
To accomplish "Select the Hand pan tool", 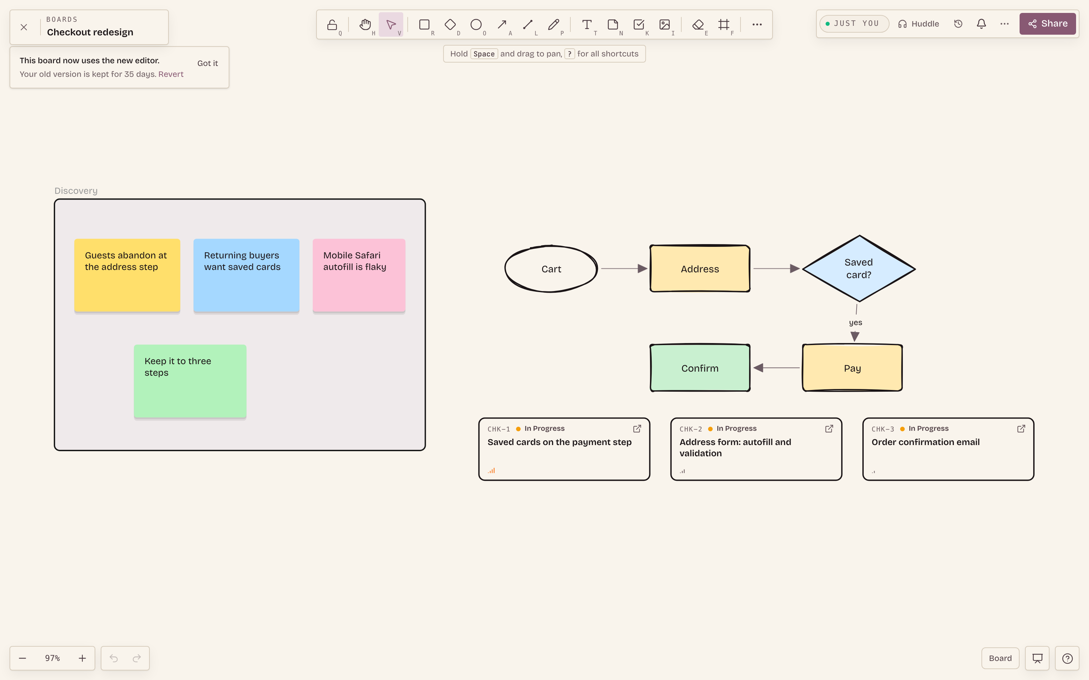I will (x=365, y=24).
